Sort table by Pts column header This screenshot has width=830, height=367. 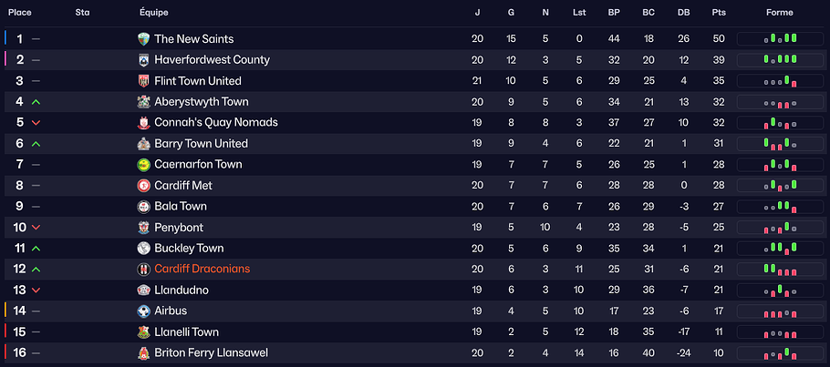coord(719,13)
